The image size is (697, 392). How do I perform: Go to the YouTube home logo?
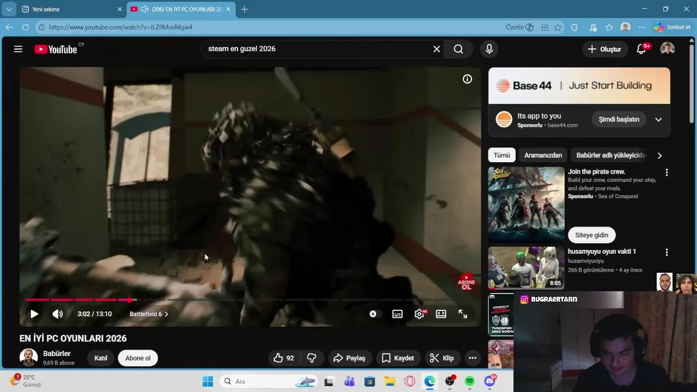(x=56, y=49)
